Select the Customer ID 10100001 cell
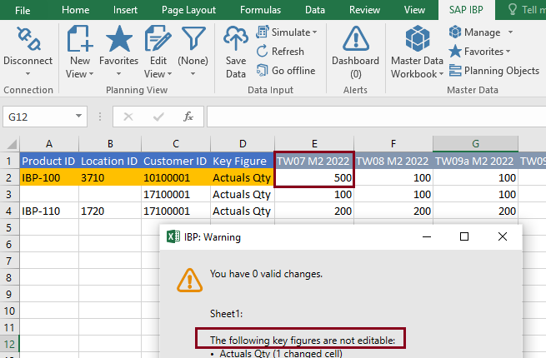Screen dimensions: 546x358 point(176,178)
